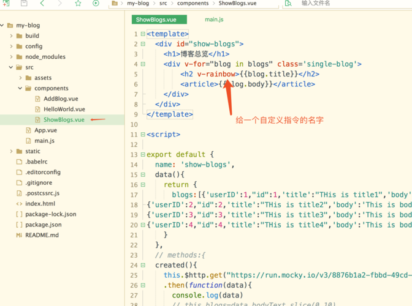Expand the config folder

[11, 46]
